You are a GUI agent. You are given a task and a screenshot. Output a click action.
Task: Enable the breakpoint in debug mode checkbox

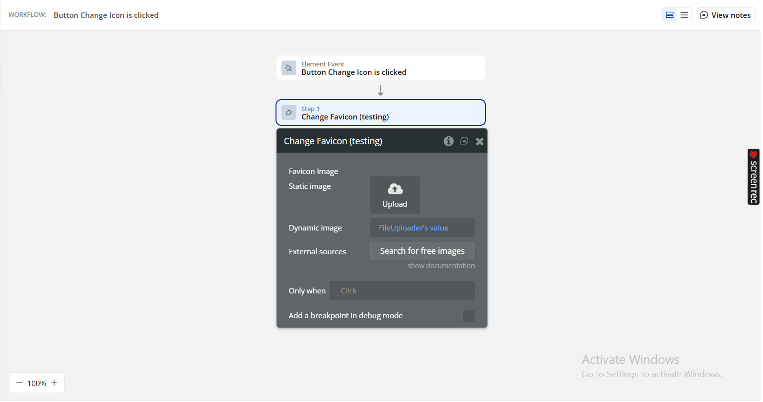click(469, 316)
